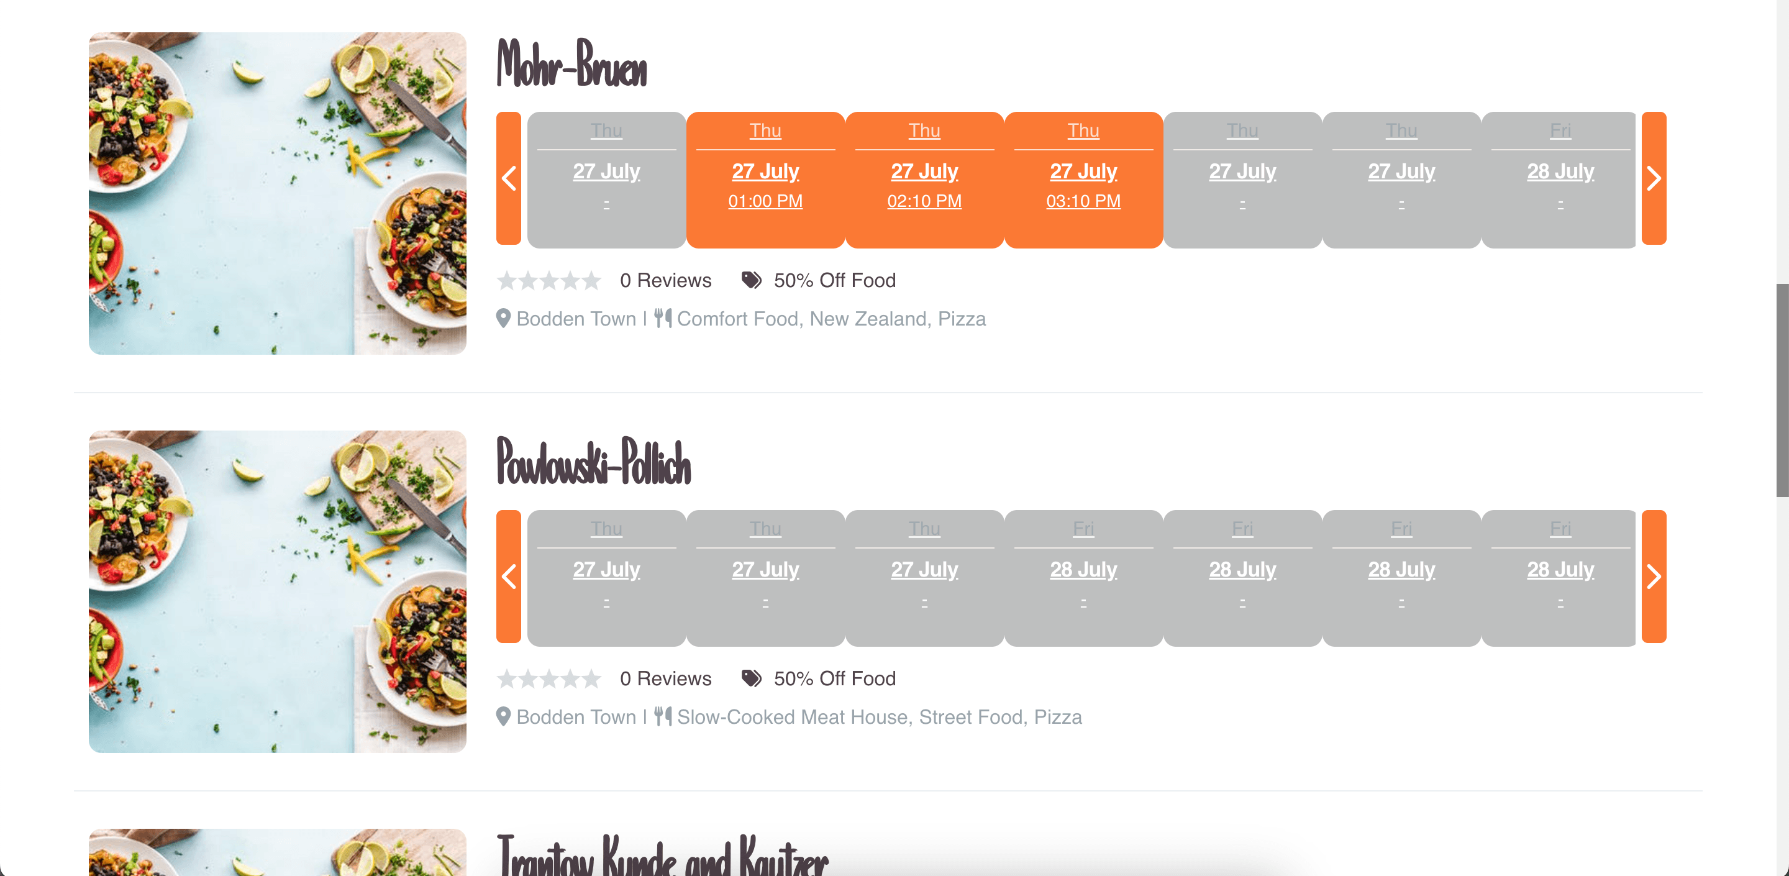
Task: Click Mohr-Bruen food photo thumbnail
Action: (278, 193)
